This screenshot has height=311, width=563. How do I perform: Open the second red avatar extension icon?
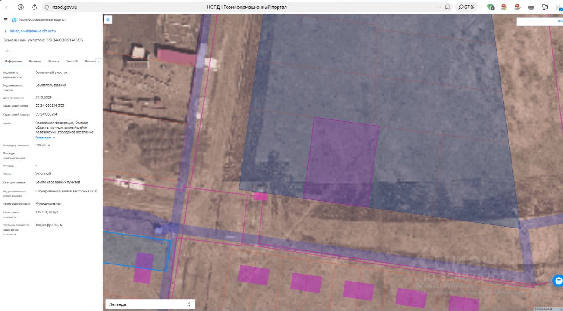pos(518,7)
